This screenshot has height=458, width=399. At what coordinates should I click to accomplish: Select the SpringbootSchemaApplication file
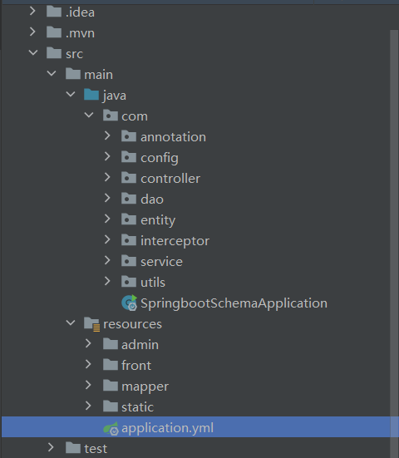(234, 303)
